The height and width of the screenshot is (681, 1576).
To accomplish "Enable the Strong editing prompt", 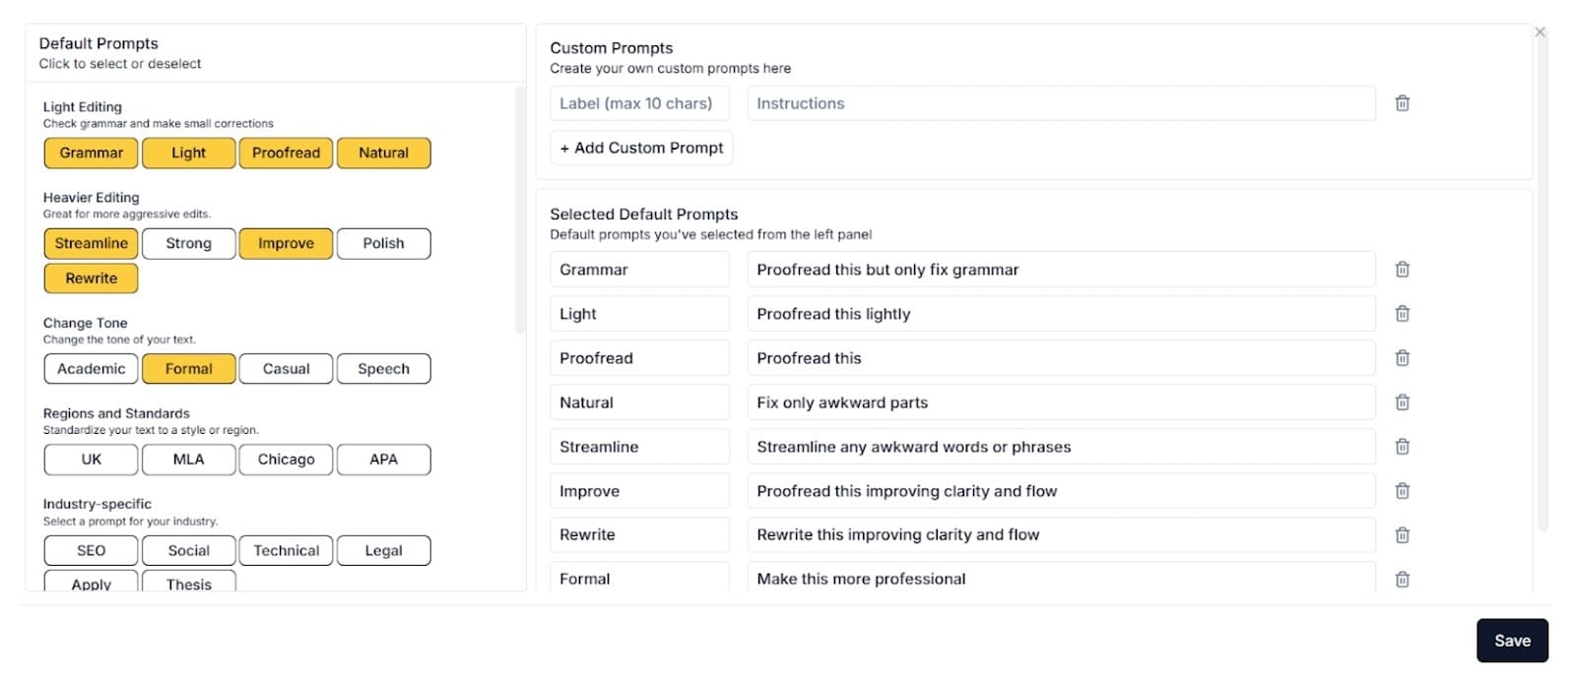I will [188, 244].
